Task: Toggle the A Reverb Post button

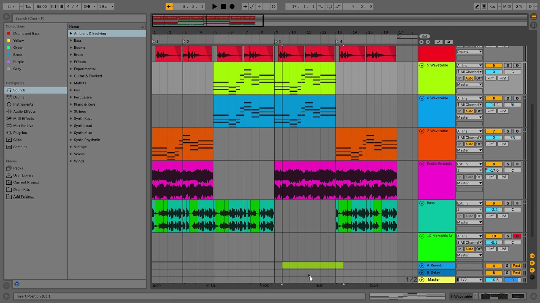Action: pos(516,266)
